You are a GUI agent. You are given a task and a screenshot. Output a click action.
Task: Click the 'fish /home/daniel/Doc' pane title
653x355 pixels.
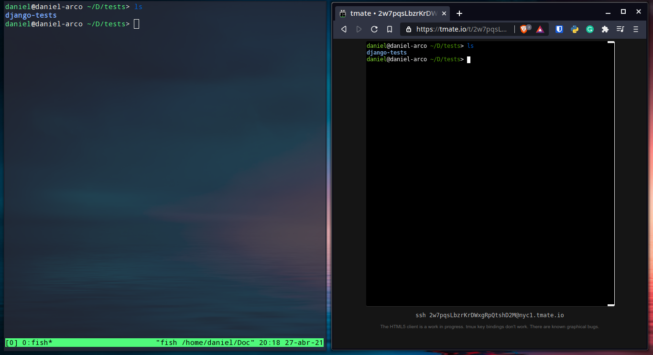coord(206,343)
